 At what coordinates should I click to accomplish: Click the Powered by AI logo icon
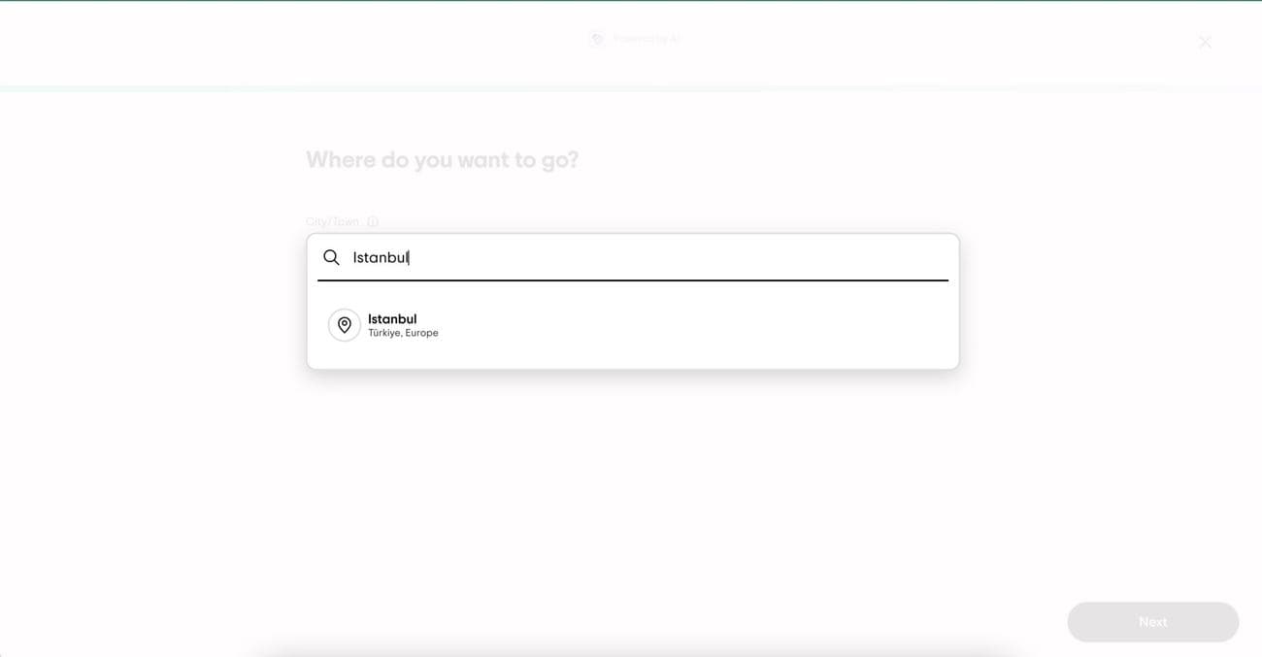pyautogui.click(x=597, y=39)
